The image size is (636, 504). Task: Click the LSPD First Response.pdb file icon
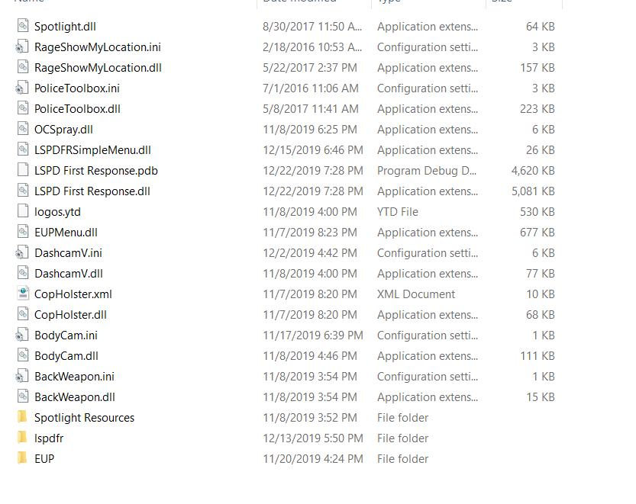click(21, 170)
